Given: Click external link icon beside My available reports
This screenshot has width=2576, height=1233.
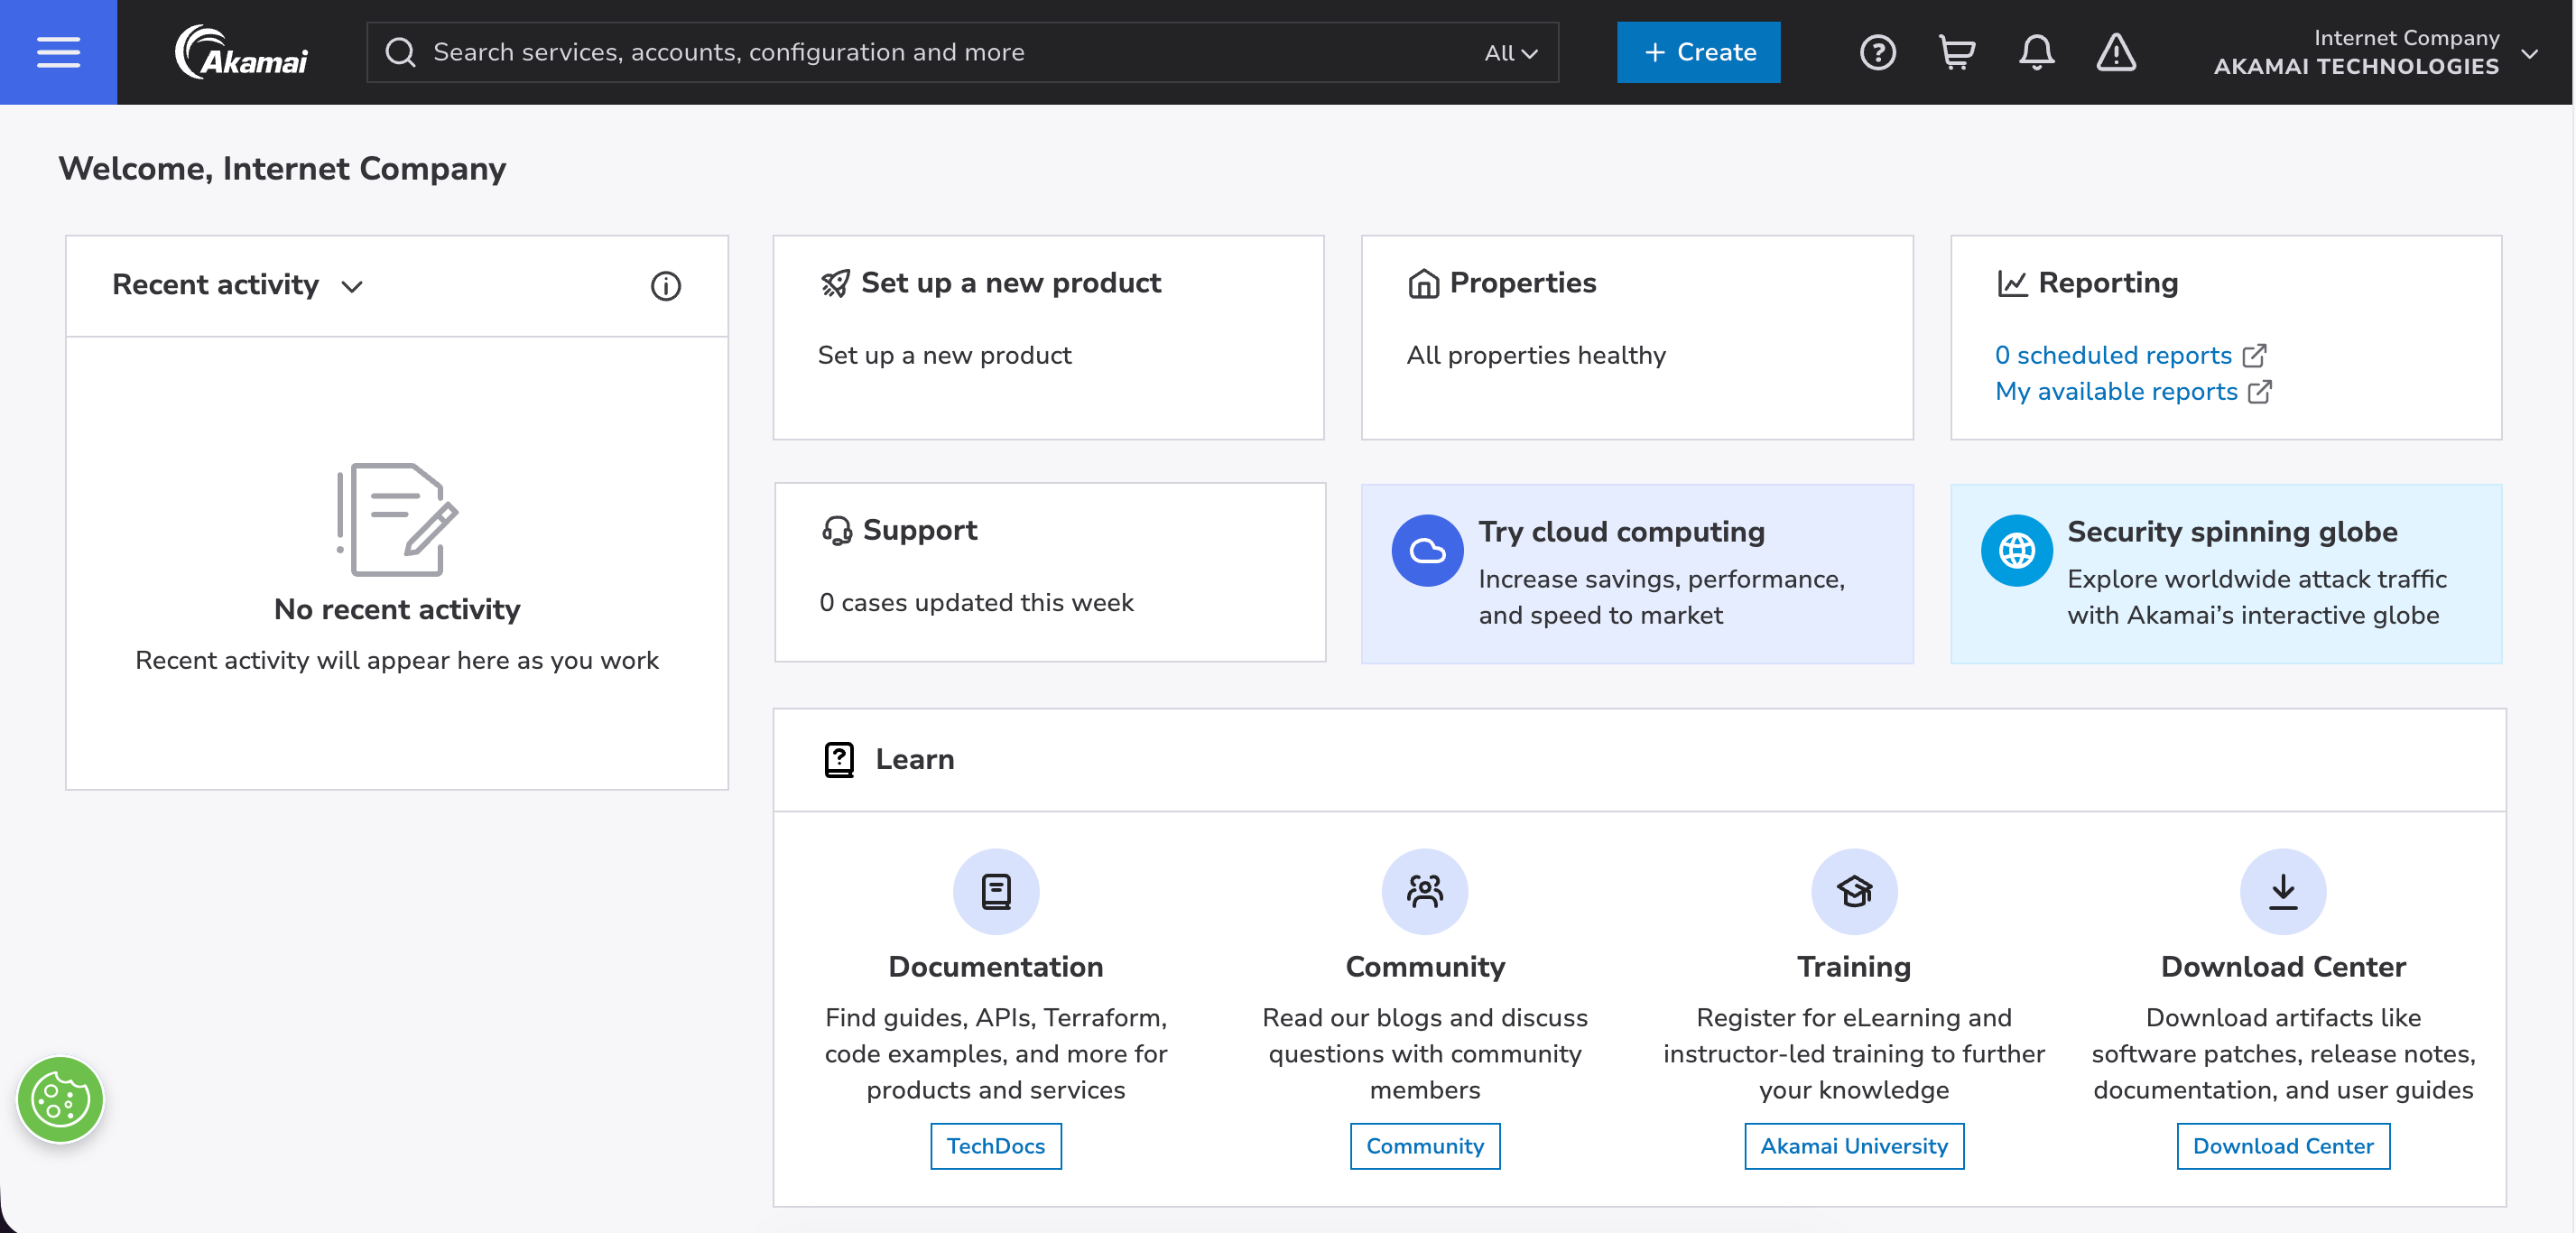Looking at the screenshot, I should [x=2260, y=392].
